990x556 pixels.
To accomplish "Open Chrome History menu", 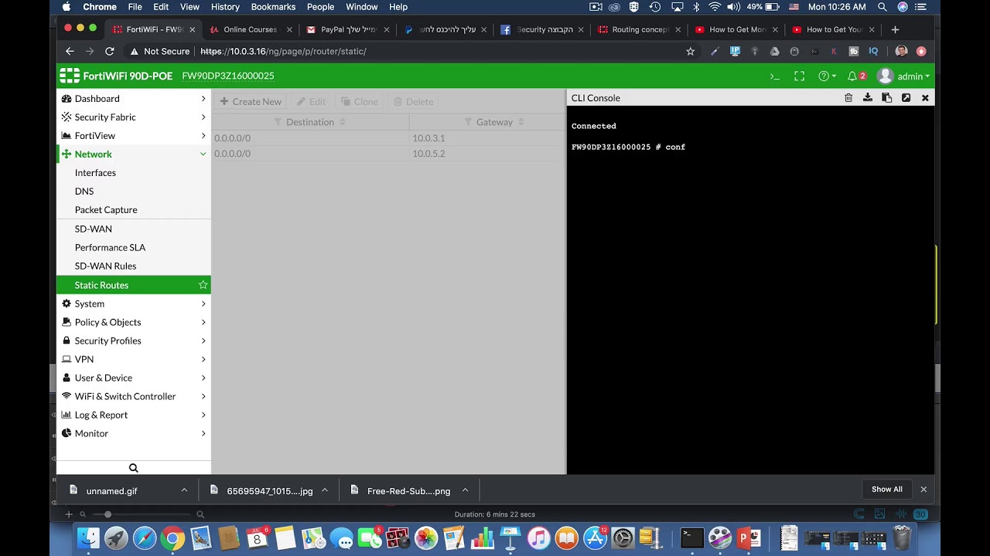I will 225,7.
